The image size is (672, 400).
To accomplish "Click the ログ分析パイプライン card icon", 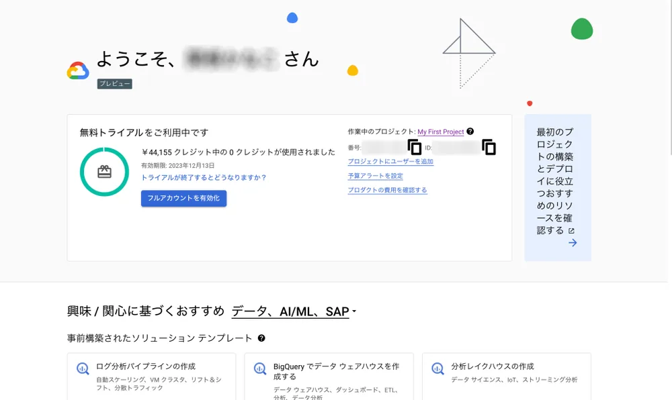I will [83, 368].
